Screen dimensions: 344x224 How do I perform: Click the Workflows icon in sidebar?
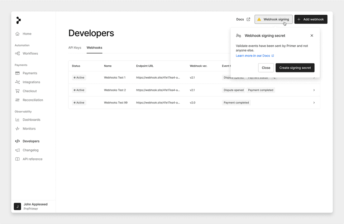17,53
